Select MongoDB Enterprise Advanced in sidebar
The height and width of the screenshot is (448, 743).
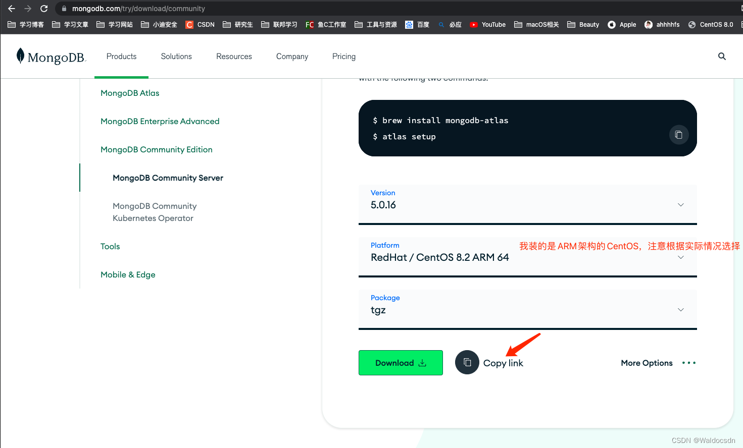[160, 121]
